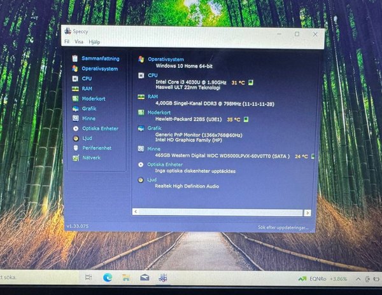Click the speaker icon beside summary Ljud heading

(x=141, y=180)
